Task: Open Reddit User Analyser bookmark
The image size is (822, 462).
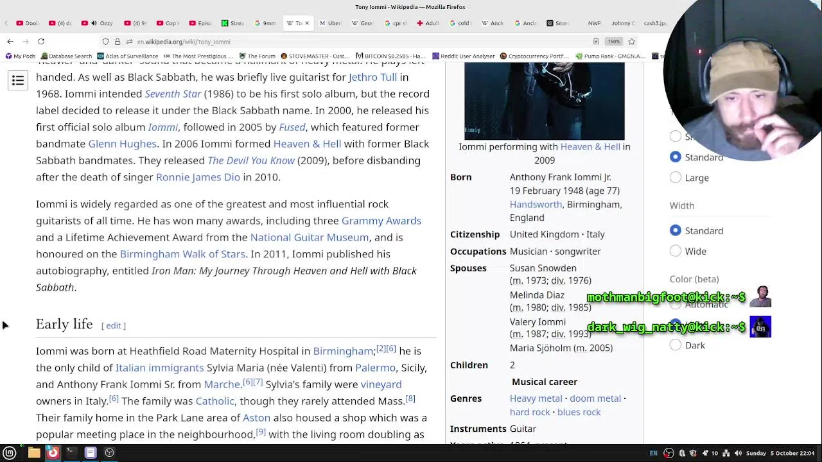Action: [x=464, y=56]
